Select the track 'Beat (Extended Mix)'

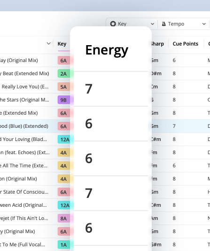pyautogui.click(x=24, y=73)
